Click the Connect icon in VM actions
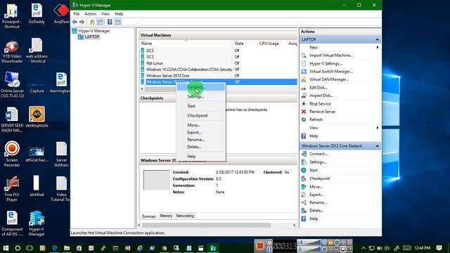Viewport: 450px width, 253px height. click(x=304, y=154)
